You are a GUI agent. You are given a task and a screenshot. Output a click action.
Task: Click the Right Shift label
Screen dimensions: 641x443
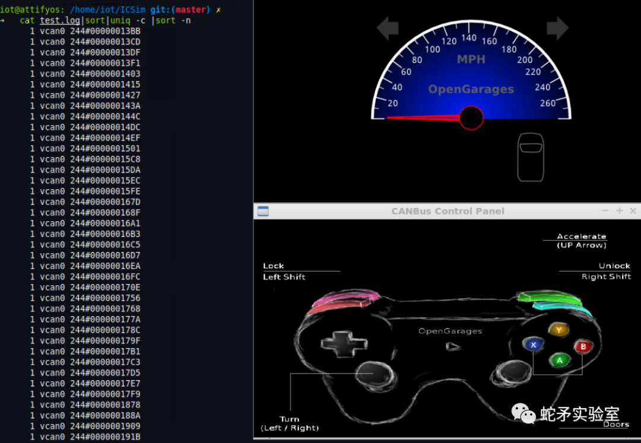(x=606, y=276)
